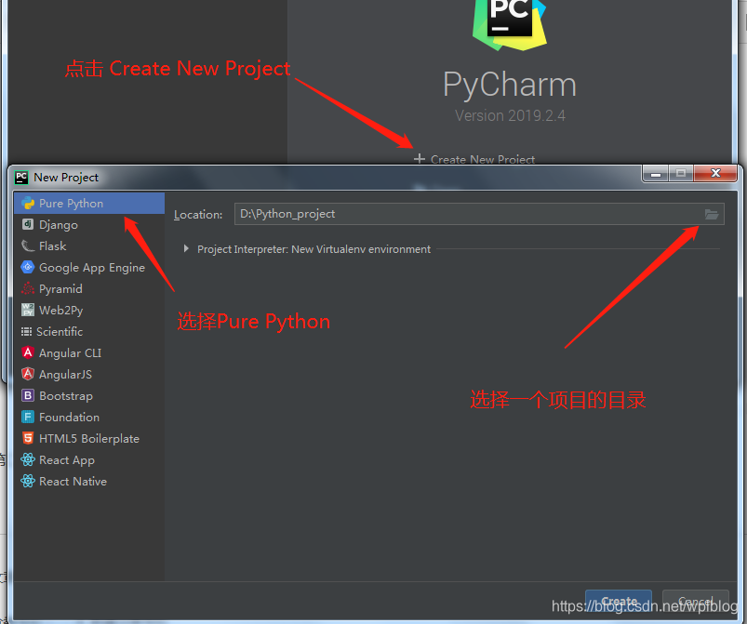The image size is (747, 624).
Task: Select the Scientific project type
Action: (x=89, y=332)
